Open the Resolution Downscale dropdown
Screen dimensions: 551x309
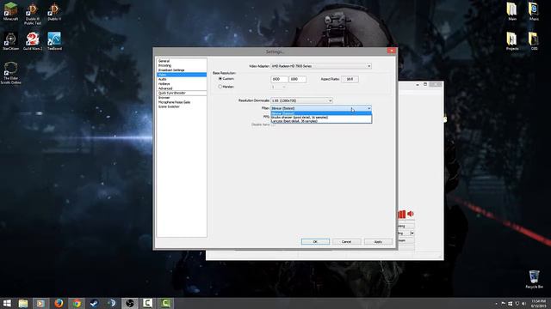301,100
